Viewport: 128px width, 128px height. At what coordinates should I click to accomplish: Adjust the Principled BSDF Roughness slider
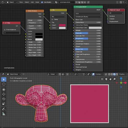(88, 39)
